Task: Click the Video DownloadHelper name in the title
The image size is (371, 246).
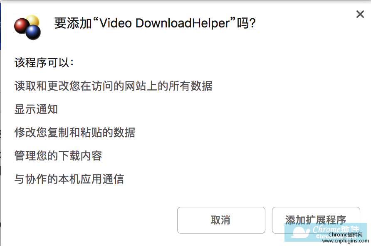Action: [164, 23]
